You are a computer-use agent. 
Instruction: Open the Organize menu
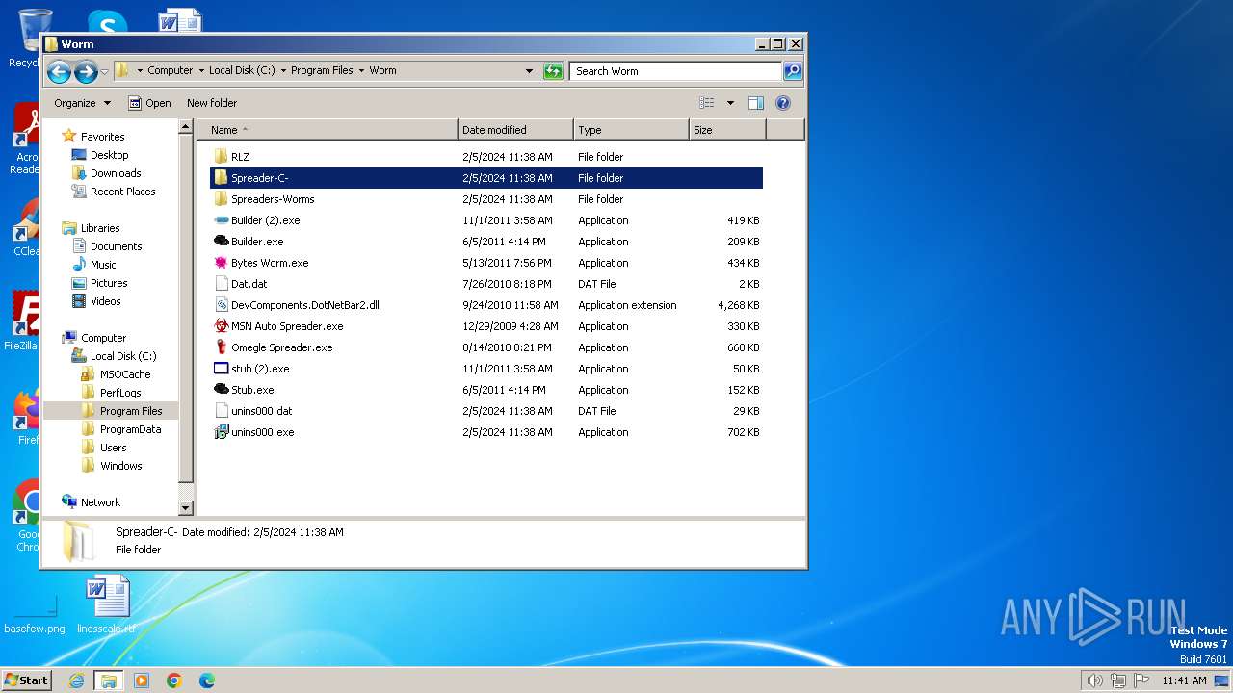click(x=82, y=103)
